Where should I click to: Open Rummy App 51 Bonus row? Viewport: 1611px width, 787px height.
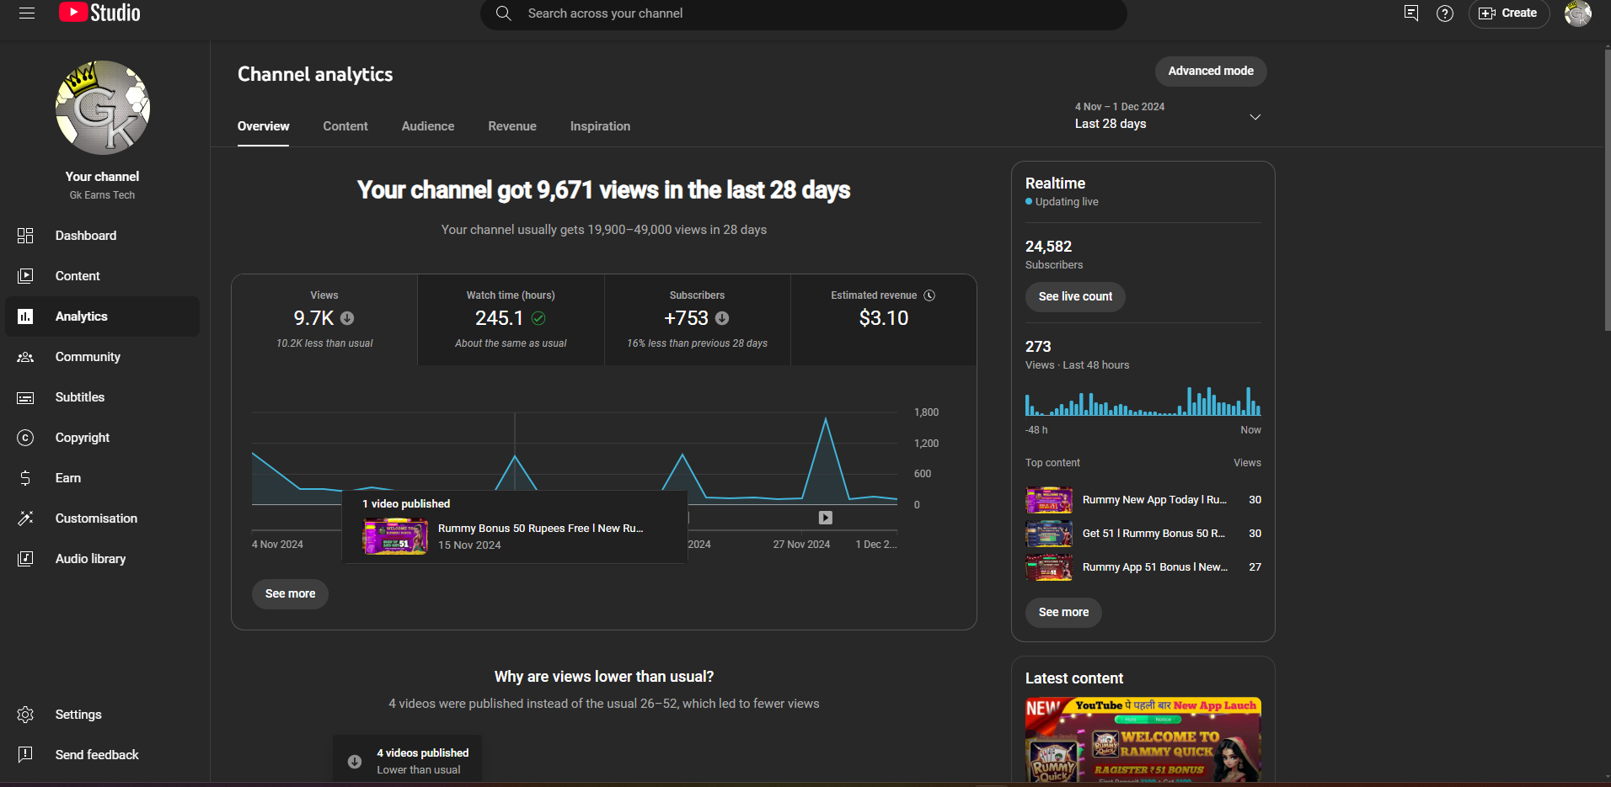[1143, 567]
